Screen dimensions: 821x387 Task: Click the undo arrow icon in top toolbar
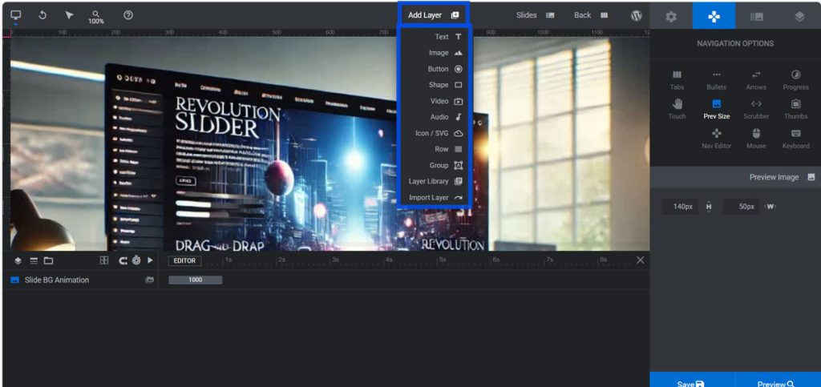(42, 15)
